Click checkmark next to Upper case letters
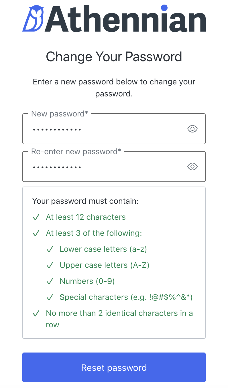Screen dimensions: 228x388 50,266
